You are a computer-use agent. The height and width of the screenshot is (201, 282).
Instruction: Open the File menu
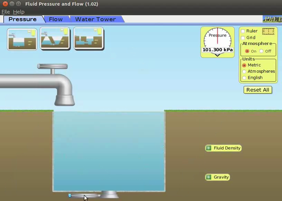click(6, 12)
